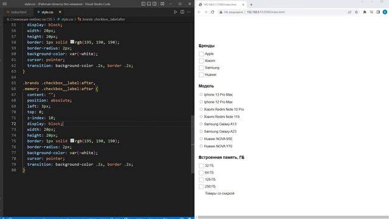Select Huawei NOVA Y70 radio button
Viewport: 389px width, 219px height.
201,146
